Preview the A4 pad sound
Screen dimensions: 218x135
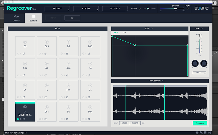click(x=47, y=64)
